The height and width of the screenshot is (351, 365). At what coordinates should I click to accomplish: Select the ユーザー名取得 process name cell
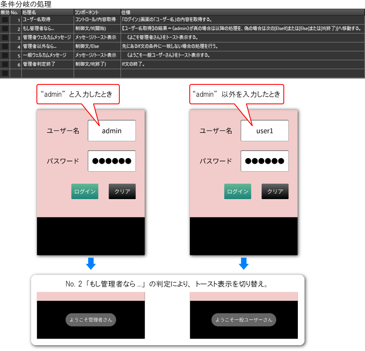(x=48, y=19)
